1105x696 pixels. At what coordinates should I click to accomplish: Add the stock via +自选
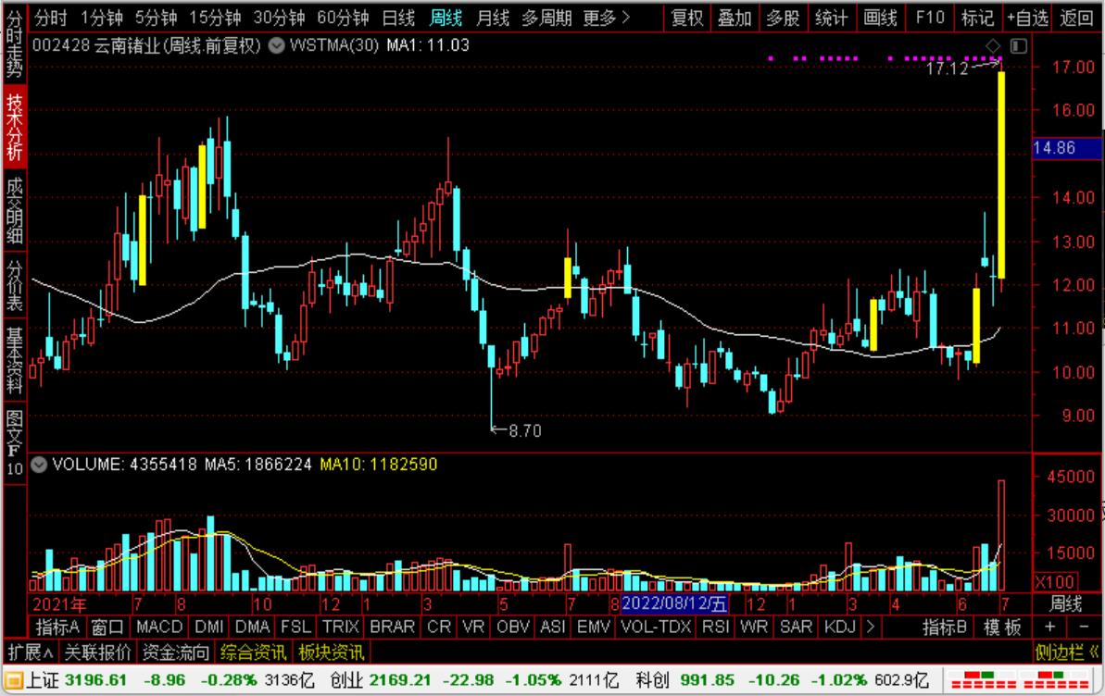pos(1027,18)
